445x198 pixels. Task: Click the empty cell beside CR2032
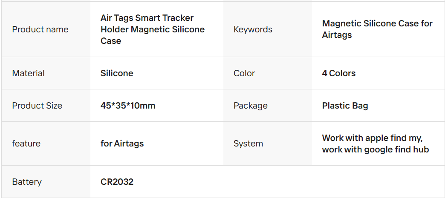coord(332,182)
